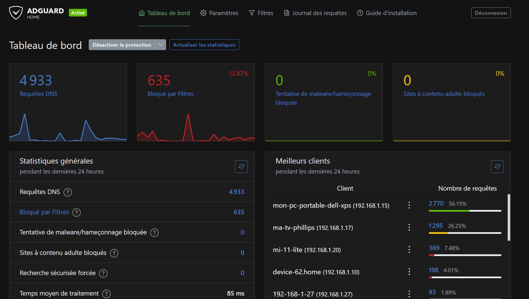Open Tentative de malware/hameçonnage bloquée card link
This screenshot has height=299, width=529.
pyautogui.click(x=323, y=98)
